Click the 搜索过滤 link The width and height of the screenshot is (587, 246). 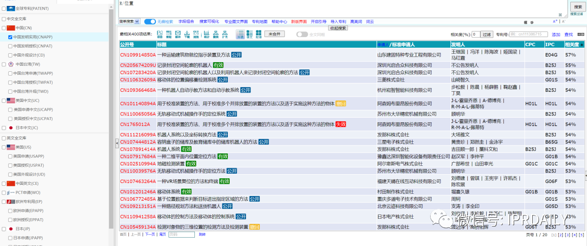coord(576,14)
